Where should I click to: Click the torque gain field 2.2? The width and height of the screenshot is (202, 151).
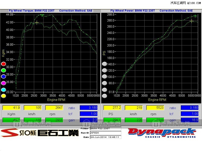click(x=89, y=120)
